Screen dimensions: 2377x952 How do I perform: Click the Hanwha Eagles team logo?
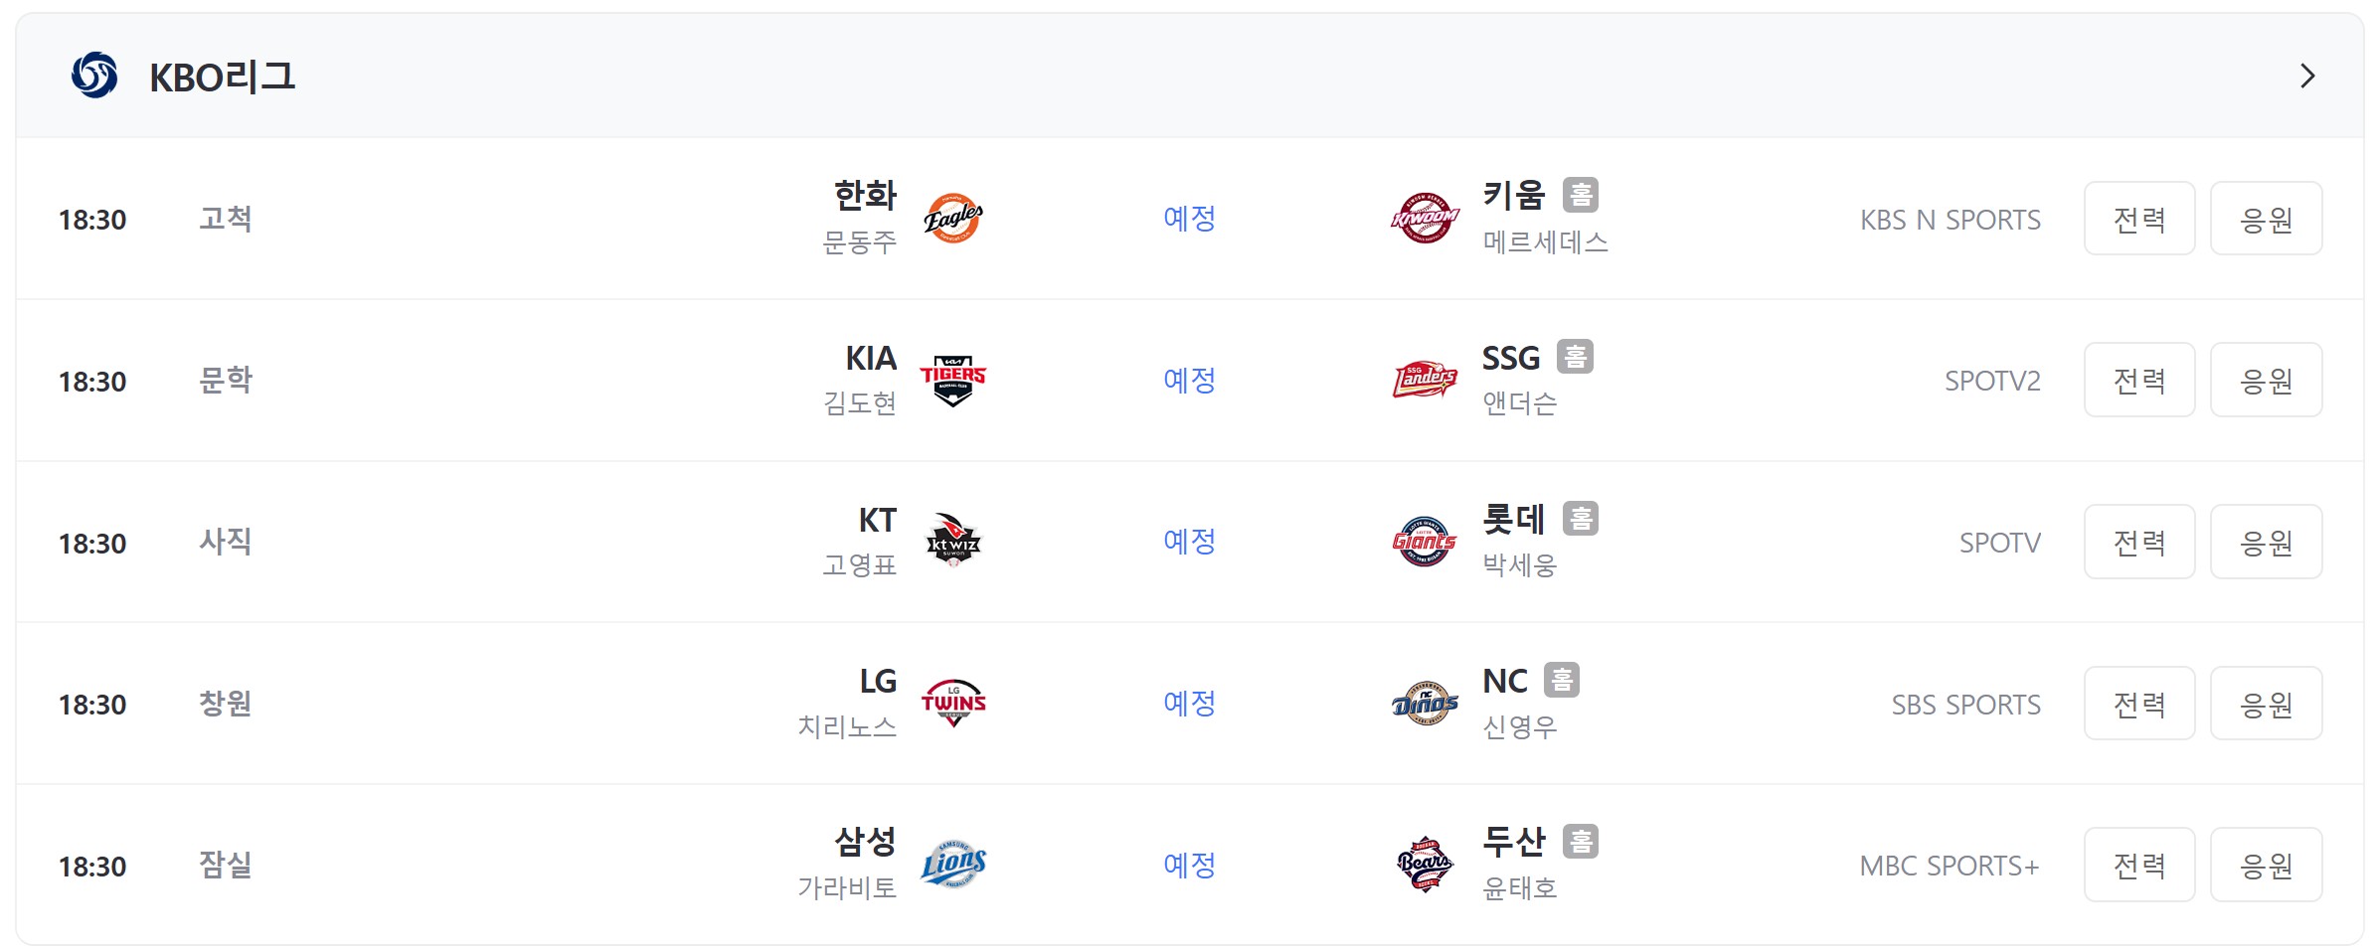point(952,219)
